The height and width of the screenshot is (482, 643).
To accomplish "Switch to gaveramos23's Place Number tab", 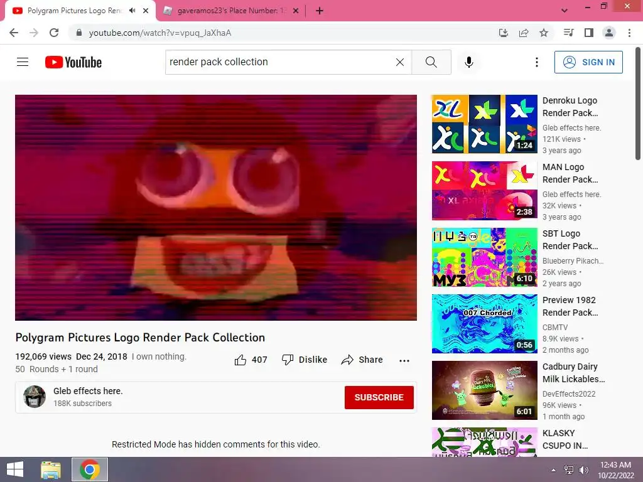I will (232, 11).
